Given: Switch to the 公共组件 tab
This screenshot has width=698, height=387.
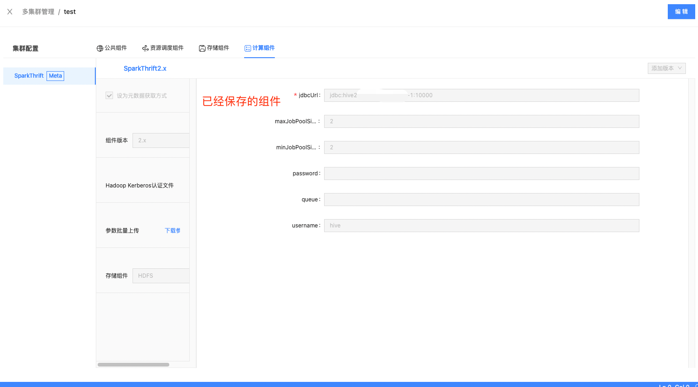Looking at the screenshot, I should [x=112, y=48].
